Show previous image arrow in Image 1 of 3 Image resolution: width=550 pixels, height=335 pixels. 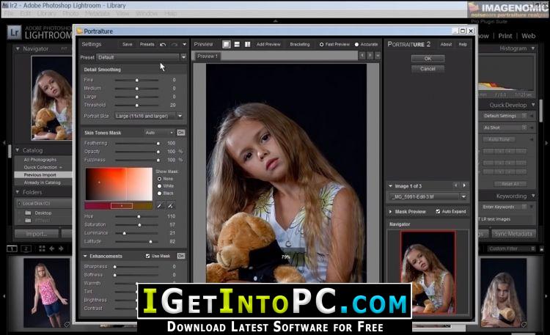point(455,185)
